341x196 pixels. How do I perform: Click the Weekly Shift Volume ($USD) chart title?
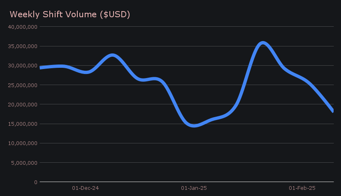tap(70, 14)
